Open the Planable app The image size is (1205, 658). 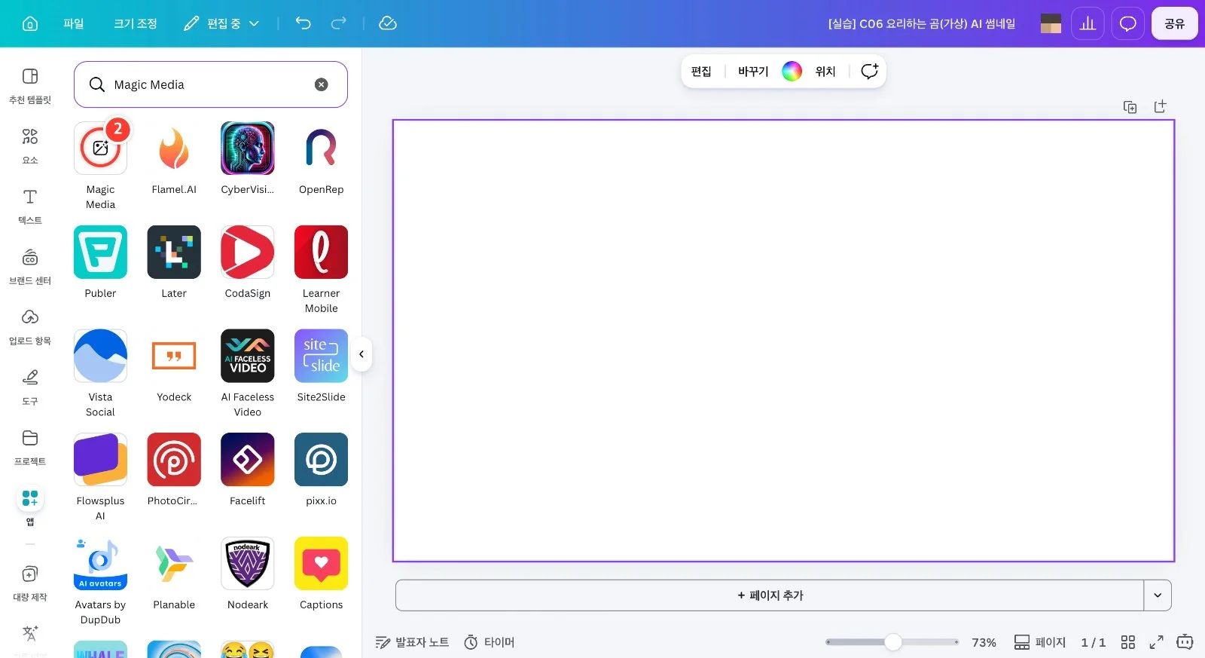pos(174,563)
